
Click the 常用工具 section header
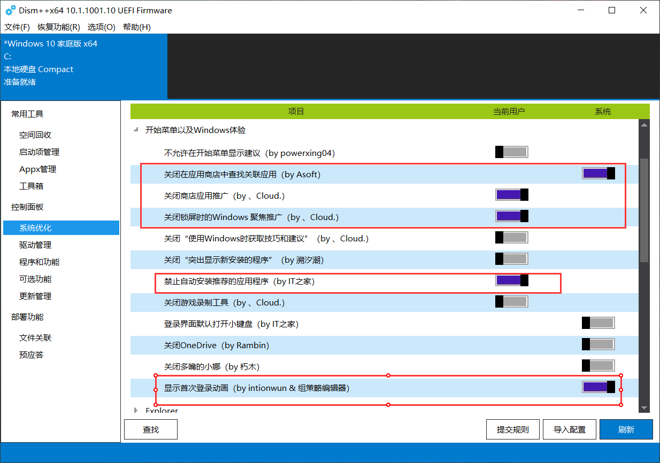pyautogui.click(x=27, y=114)
